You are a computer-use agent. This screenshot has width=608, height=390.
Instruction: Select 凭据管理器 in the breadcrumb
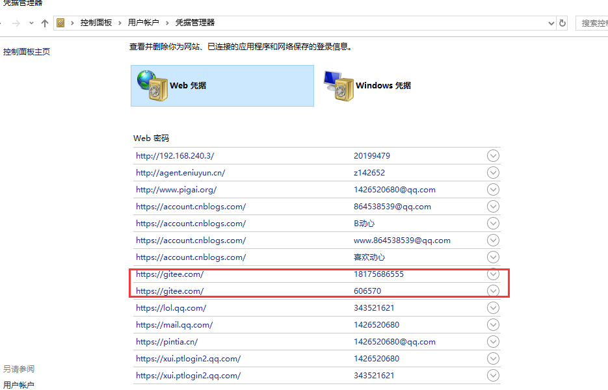tap(195, 23)
